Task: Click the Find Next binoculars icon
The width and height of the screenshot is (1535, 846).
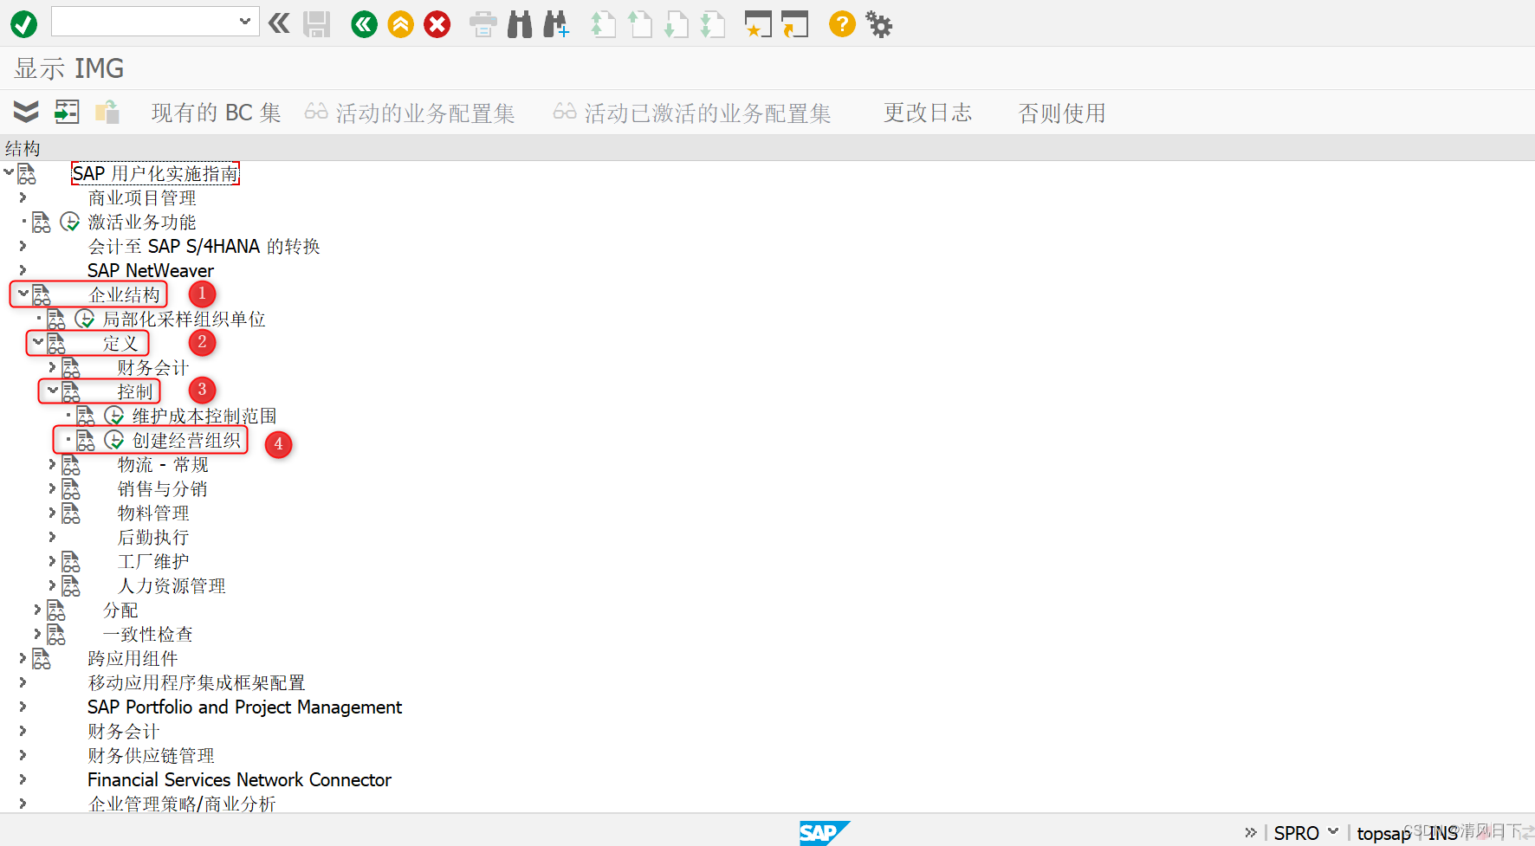Action: (556, 24)
